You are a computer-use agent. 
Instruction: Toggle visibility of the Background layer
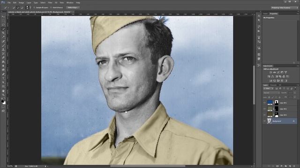[264, 121]
